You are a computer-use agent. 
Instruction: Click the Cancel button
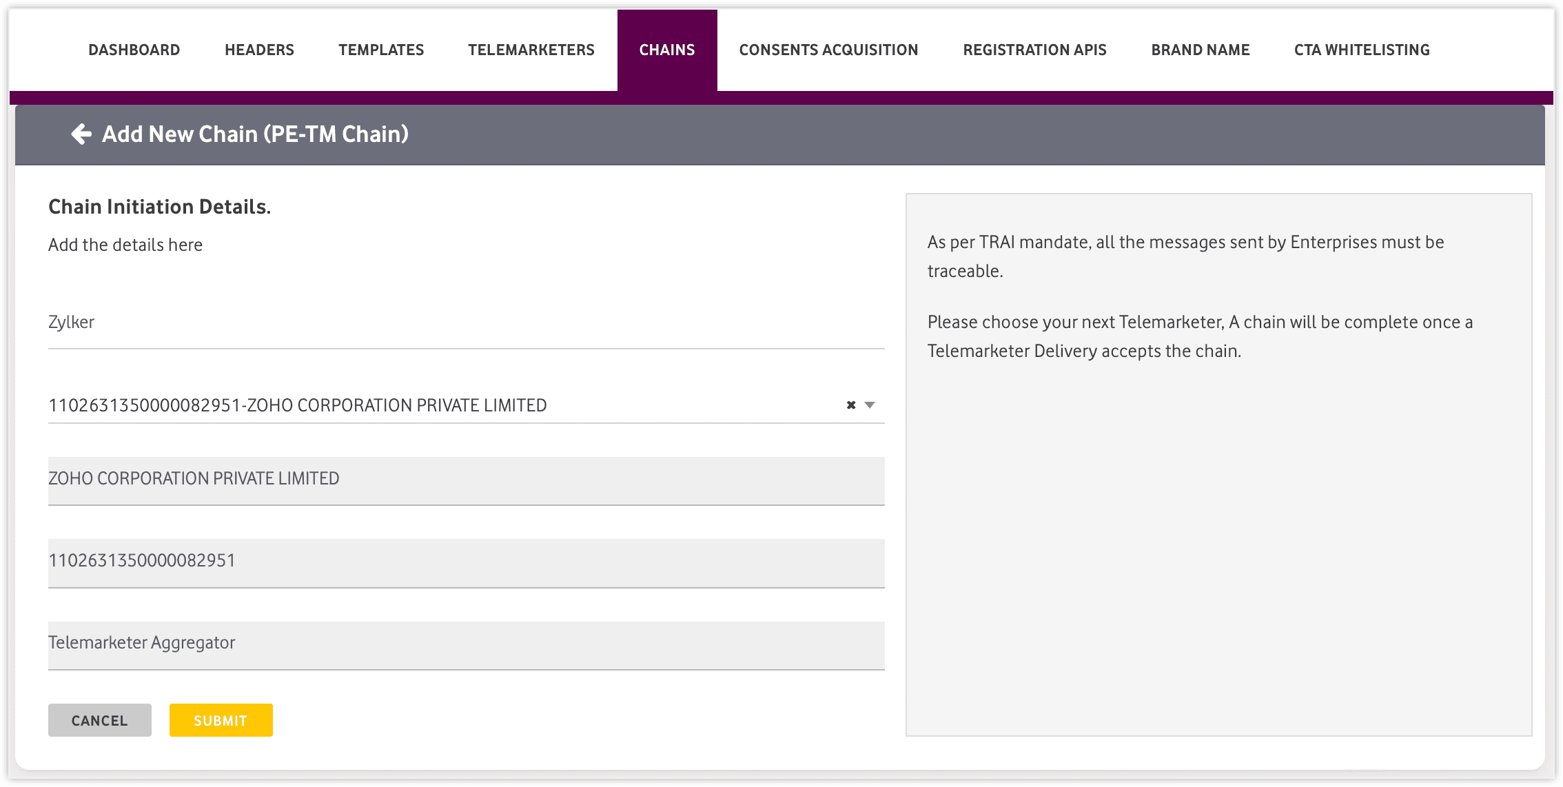click(100, 720)
